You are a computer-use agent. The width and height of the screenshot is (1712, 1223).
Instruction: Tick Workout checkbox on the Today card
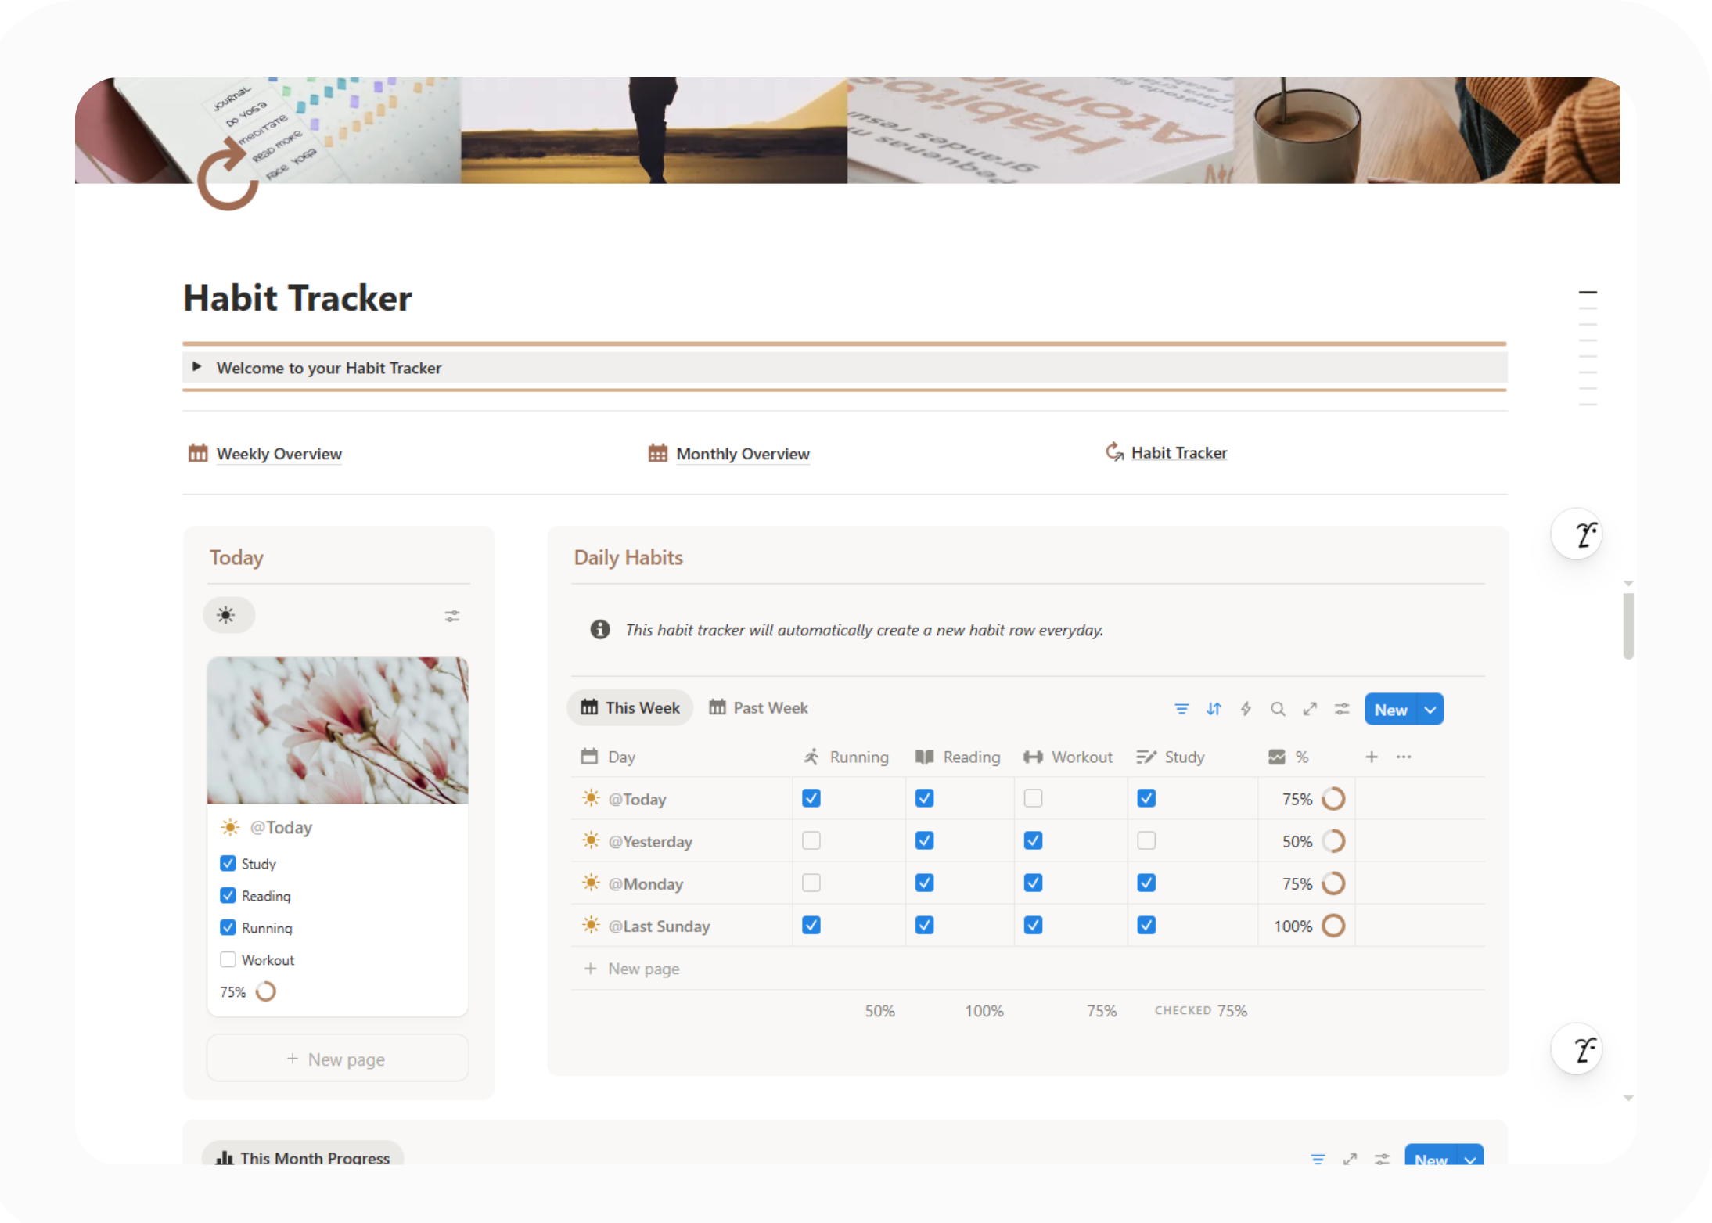(228, 959)
